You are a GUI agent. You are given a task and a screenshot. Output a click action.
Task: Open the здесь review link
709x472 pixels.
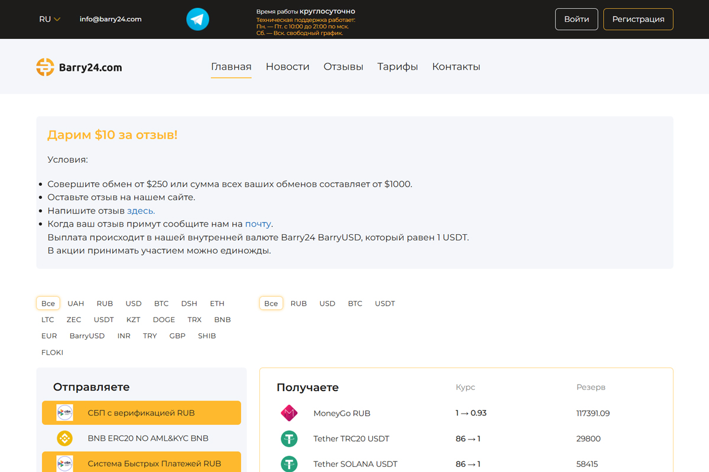[141, 211]
